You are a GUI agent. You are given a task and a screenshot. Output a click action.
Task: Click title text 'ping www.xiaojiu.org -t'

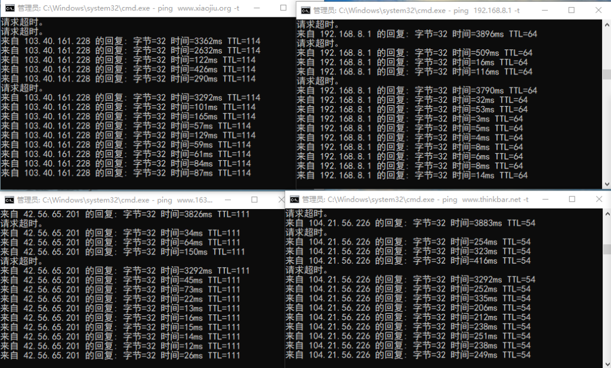[198, 8]
